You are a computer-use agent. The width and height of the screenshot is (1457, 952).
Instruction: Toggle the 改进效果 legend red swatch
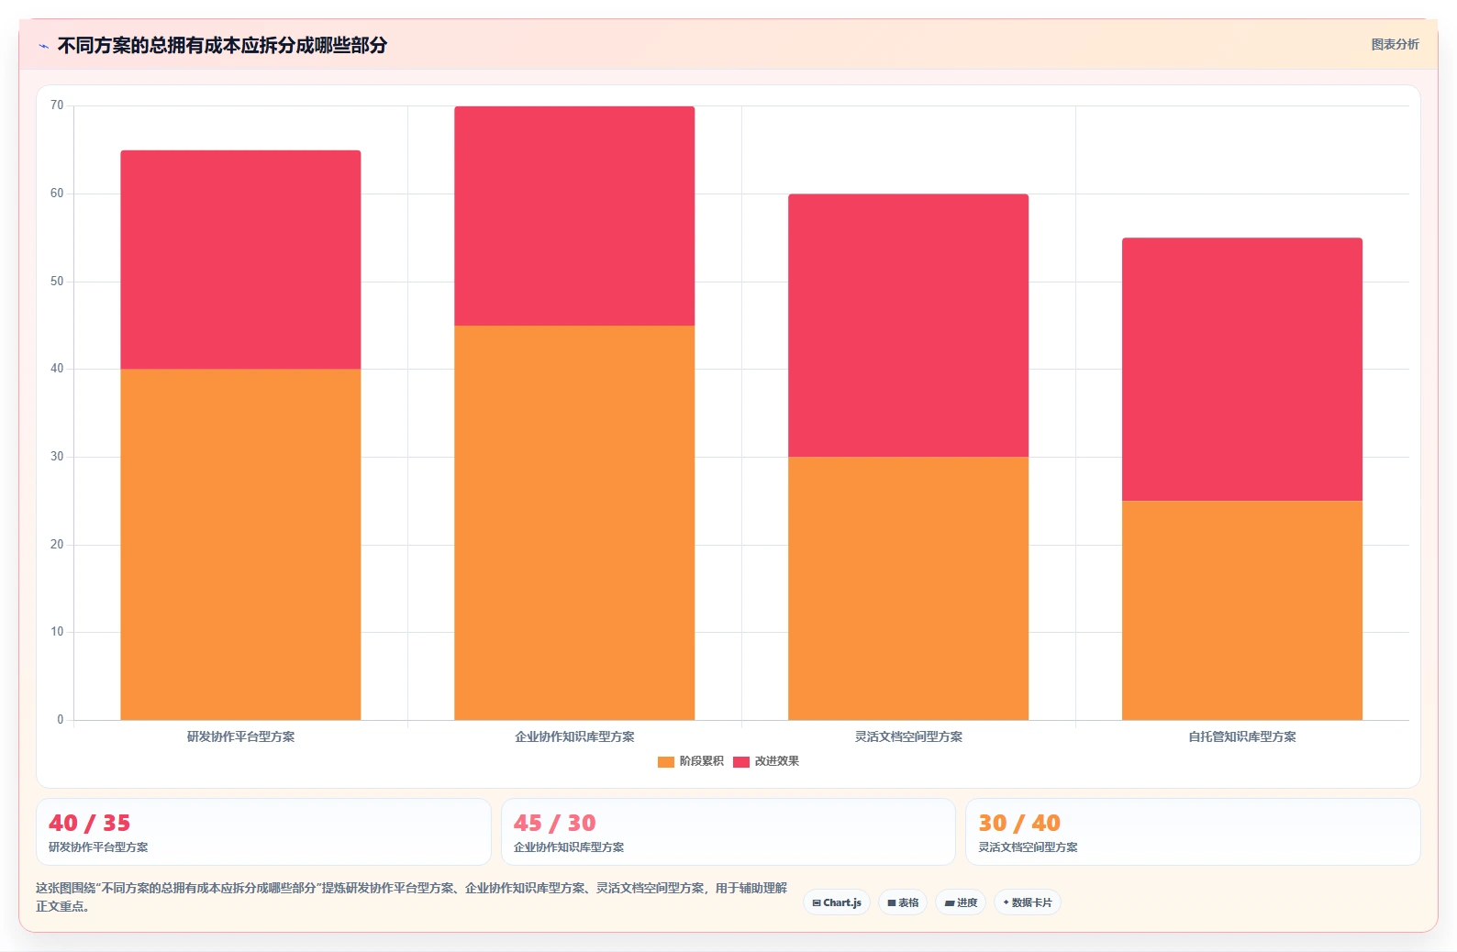[741, 761]
